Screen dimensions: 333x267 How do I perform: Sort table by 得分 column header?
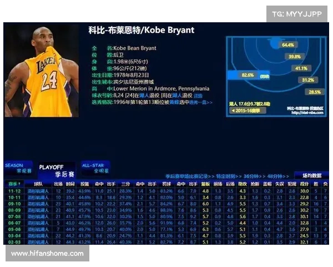click(x=304, y=184)
